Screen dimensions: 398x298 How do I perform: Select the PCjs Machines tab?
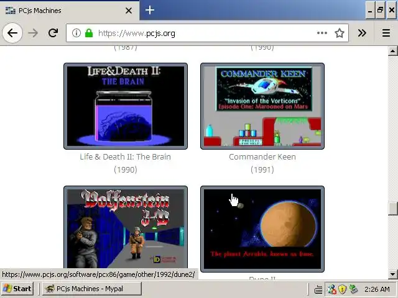coord(69,11)
